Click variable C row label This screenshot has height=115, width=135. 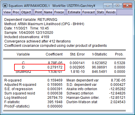click(x=23, y=63)
